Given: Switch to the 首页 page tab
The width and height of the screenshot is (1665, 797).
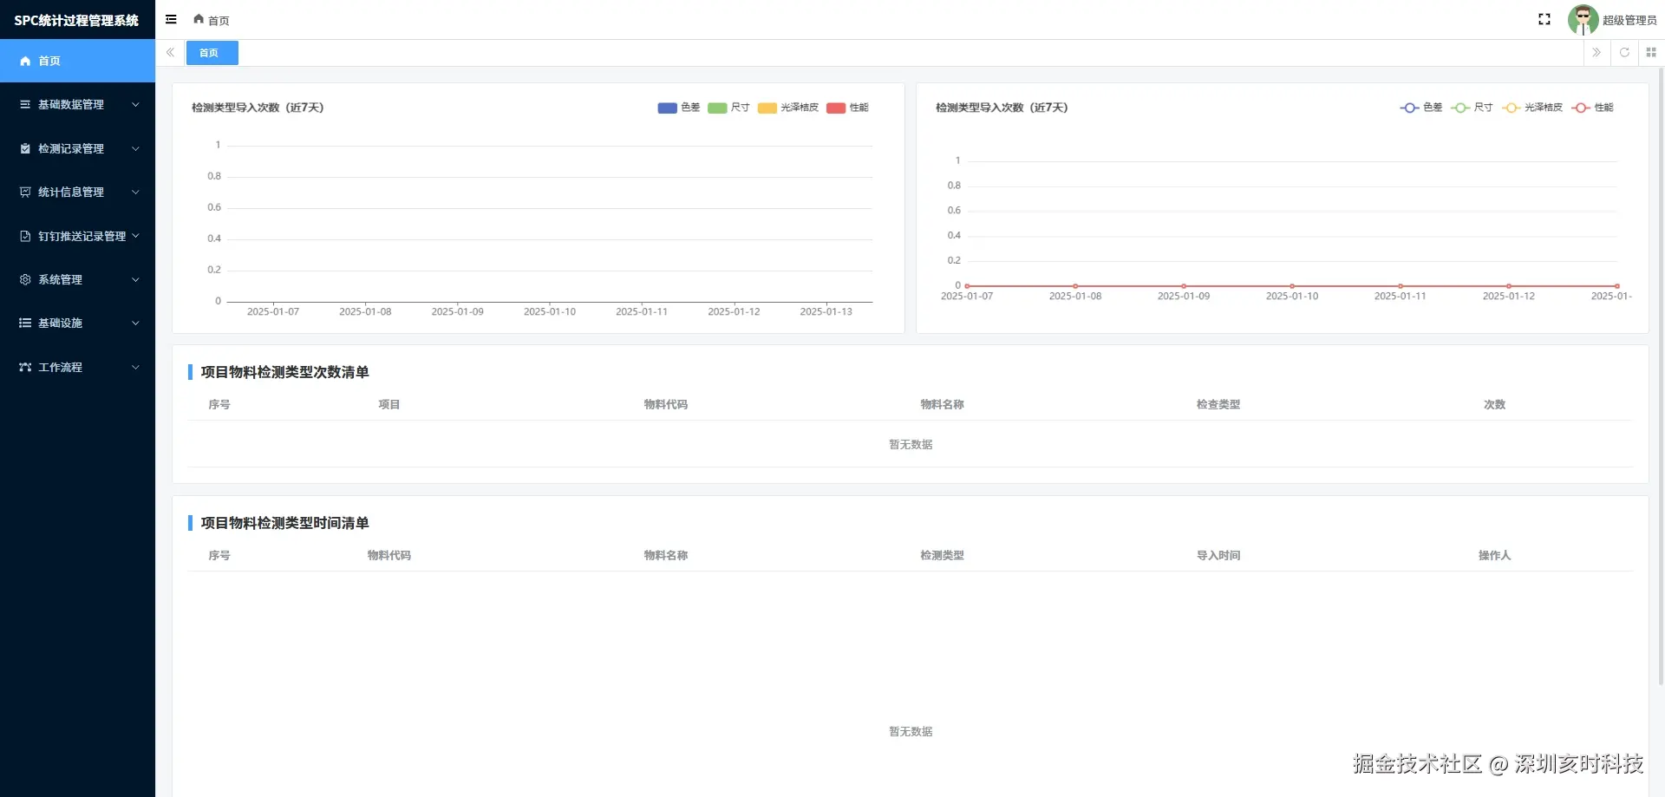Looking at the screenshot, I should pos(212,53).
